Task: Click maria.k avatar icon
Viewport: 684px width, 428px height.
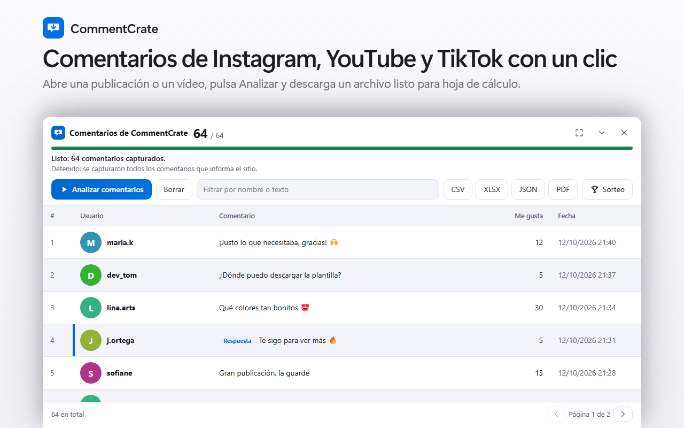Action: coord(91,242)
